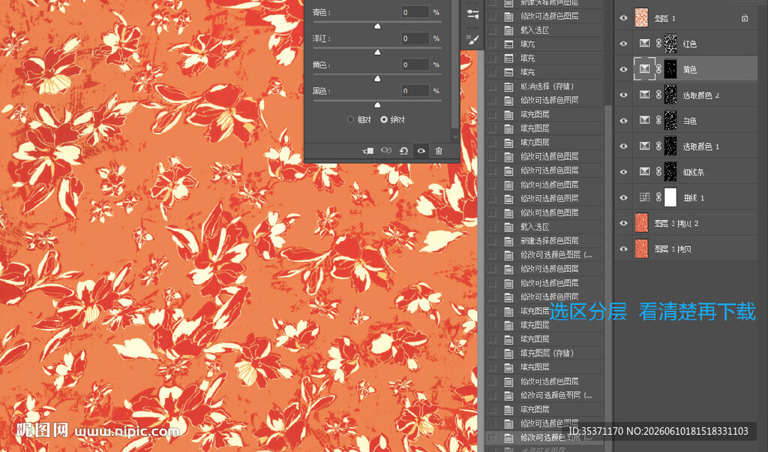The image size is (768, 452).
Task: Click the lock icon on 图层 1
Action: click(745, 18)
